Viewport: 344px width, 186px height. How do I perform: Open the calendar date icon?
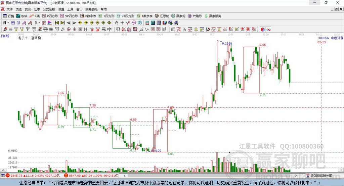[x=147, y=23]
